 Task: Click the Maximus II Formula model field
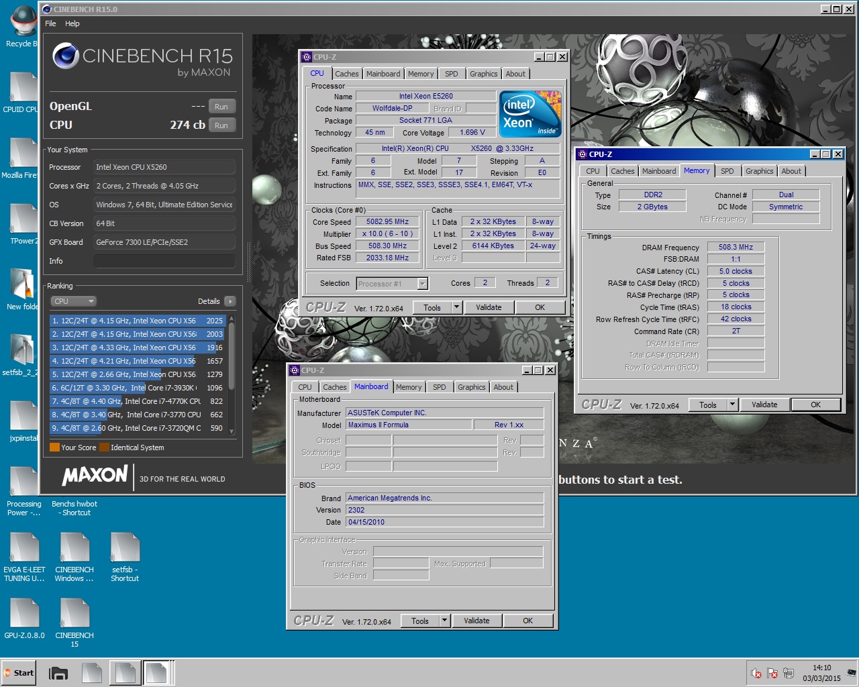[409, 425]
